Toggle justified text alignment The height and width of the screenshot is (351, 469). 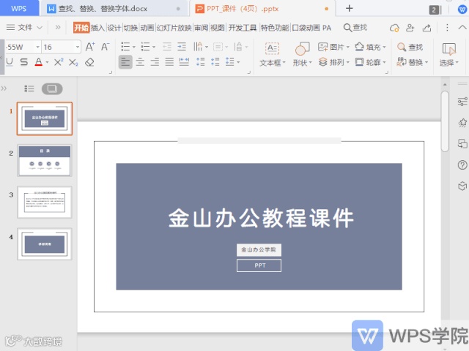tap(169, 62)
